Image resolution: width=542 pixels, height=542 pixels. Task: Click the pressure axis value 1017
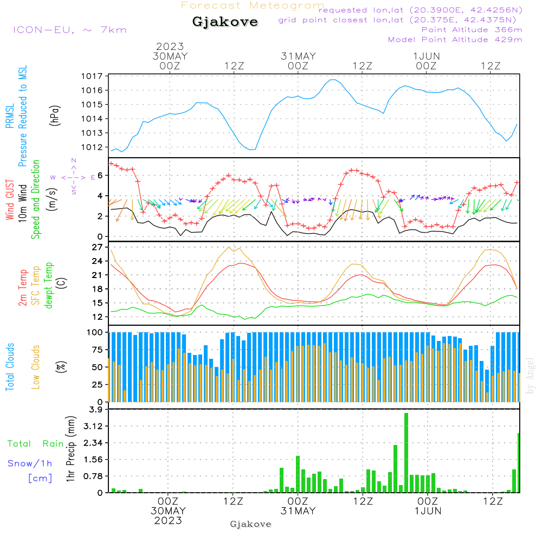[92, 76]
